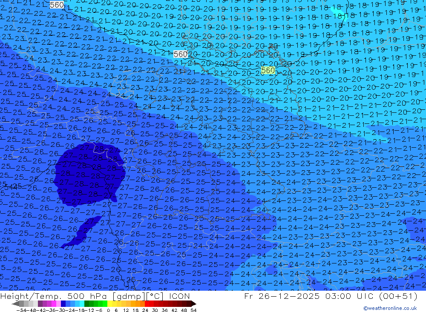Click the dark green legend swatch above -12
Image resolution: width=426 pixels, height=312 pixels.
point(86,303)
